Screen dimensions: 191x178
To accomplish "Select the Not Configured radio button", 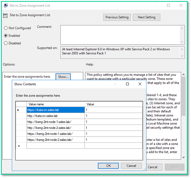I will pyautogui.click(x=6, y=28).
